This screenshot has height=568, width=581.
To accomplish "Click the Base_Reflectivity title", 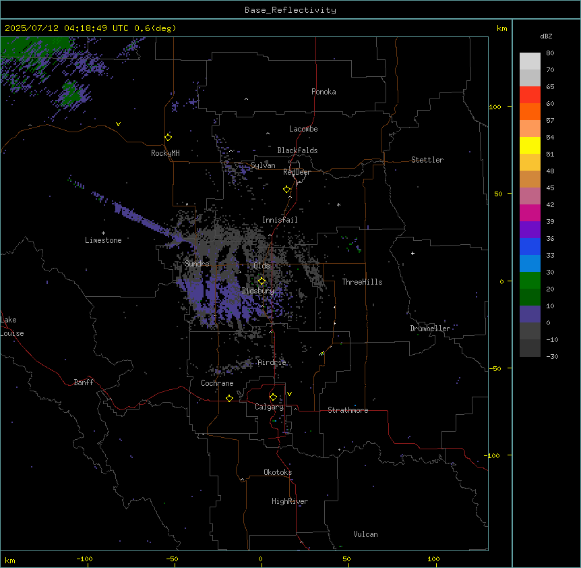I will (x=290, y=10).
